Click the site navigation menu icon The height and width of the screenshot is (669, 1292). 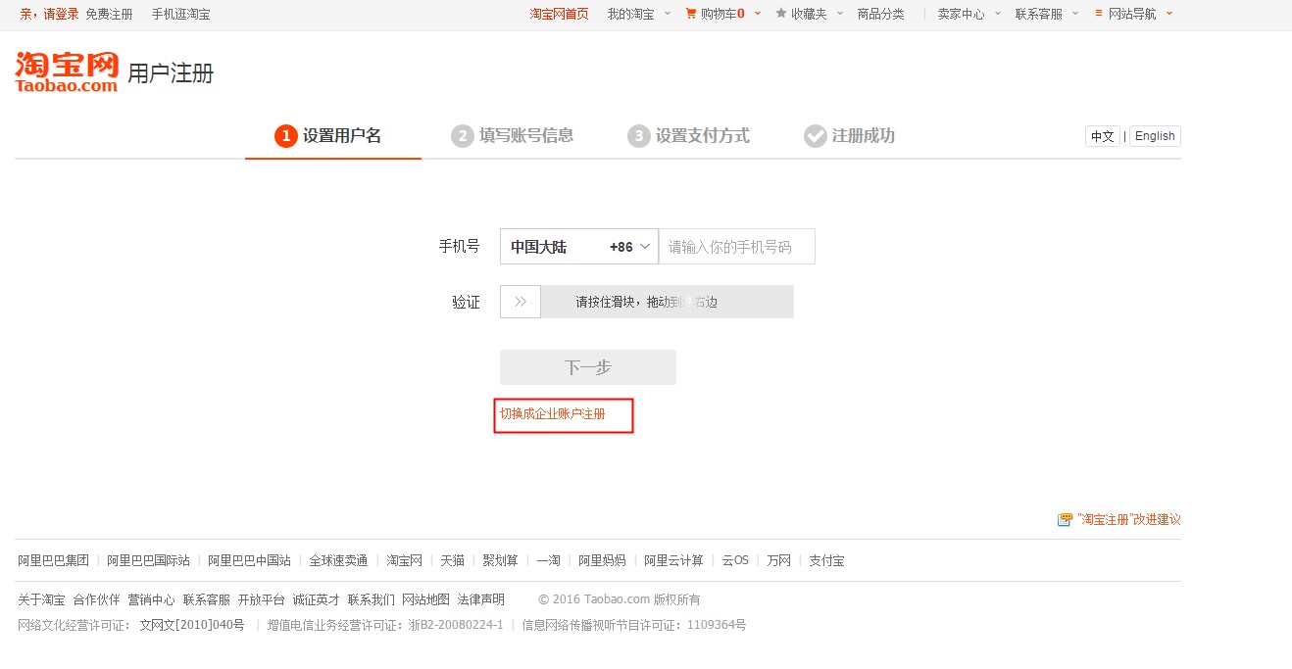(1100, 14)
